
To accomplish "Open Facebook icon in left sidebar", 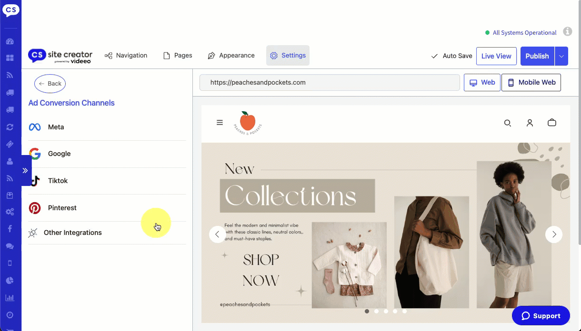I will point(10,229).
